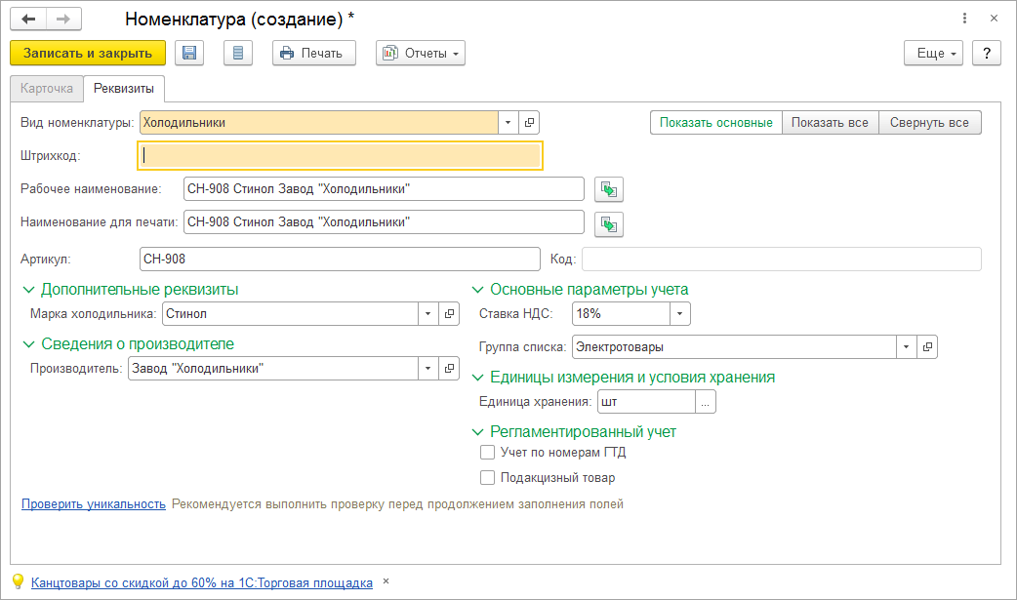This screenshot has height=600, width=1017.
Task: Click the save floppy disk icon
Action: pos(189,53)
